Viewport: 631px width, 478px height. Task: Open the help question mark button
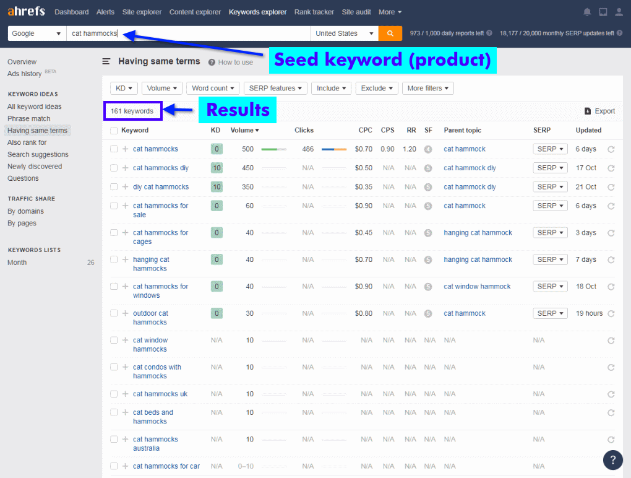click(612, 459)
